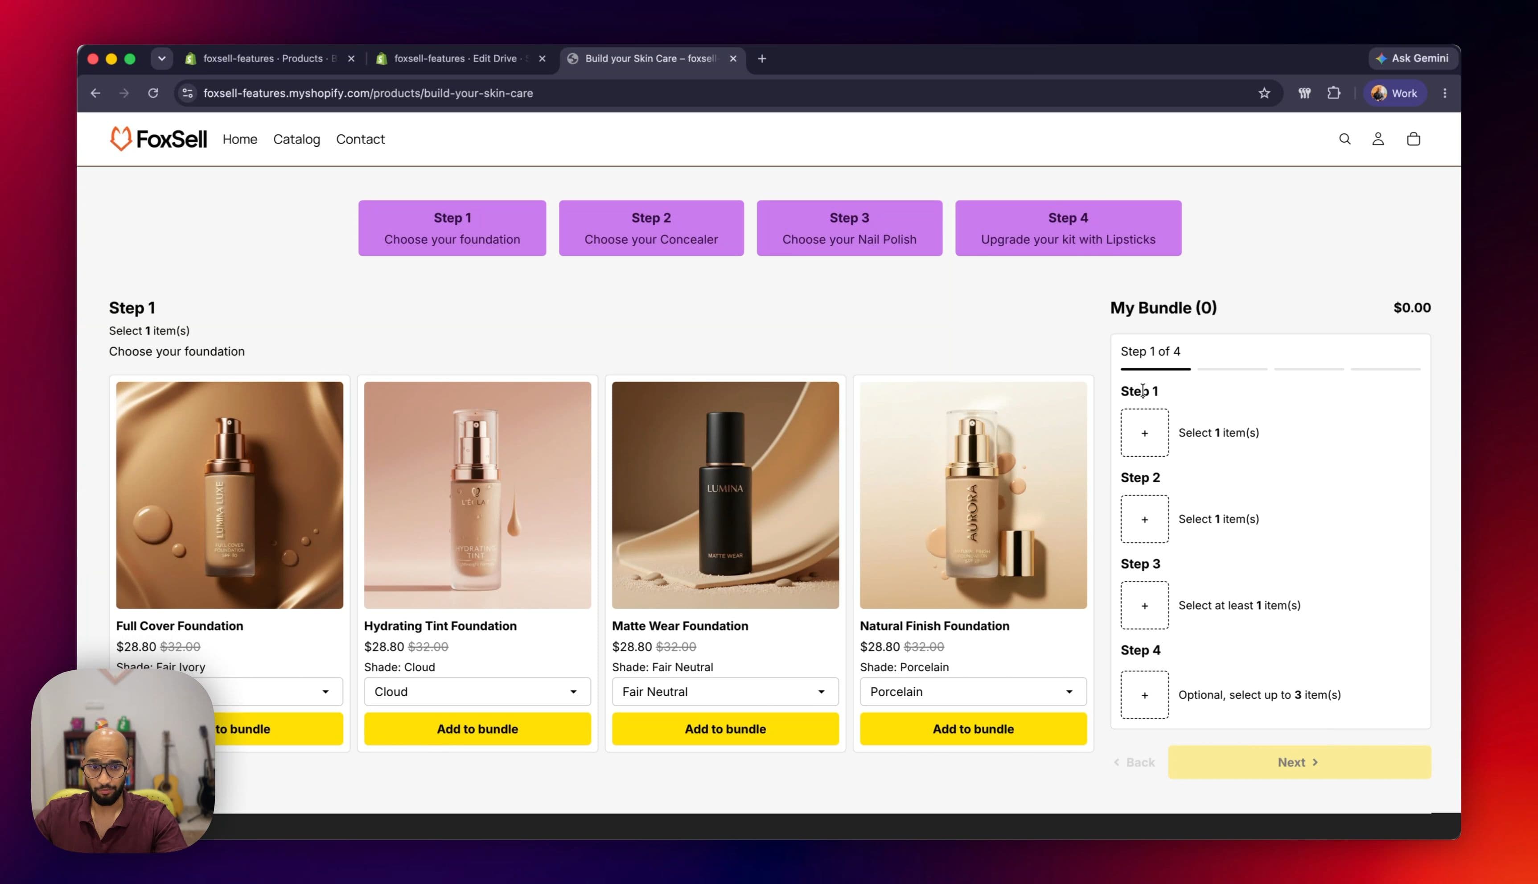The height and width of the screenshot is (884, 1538).
Task: Click 'Optional, select up to 3 item(s)' text
Action: tap(1259, 694)
